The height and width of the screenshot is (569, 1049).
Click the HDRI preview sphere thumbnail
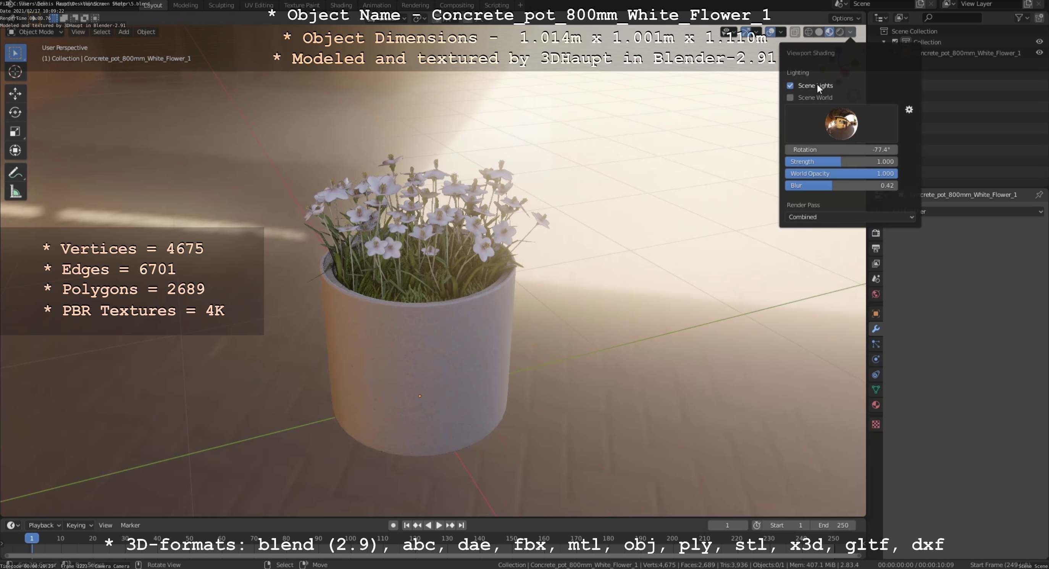[841, 124]
